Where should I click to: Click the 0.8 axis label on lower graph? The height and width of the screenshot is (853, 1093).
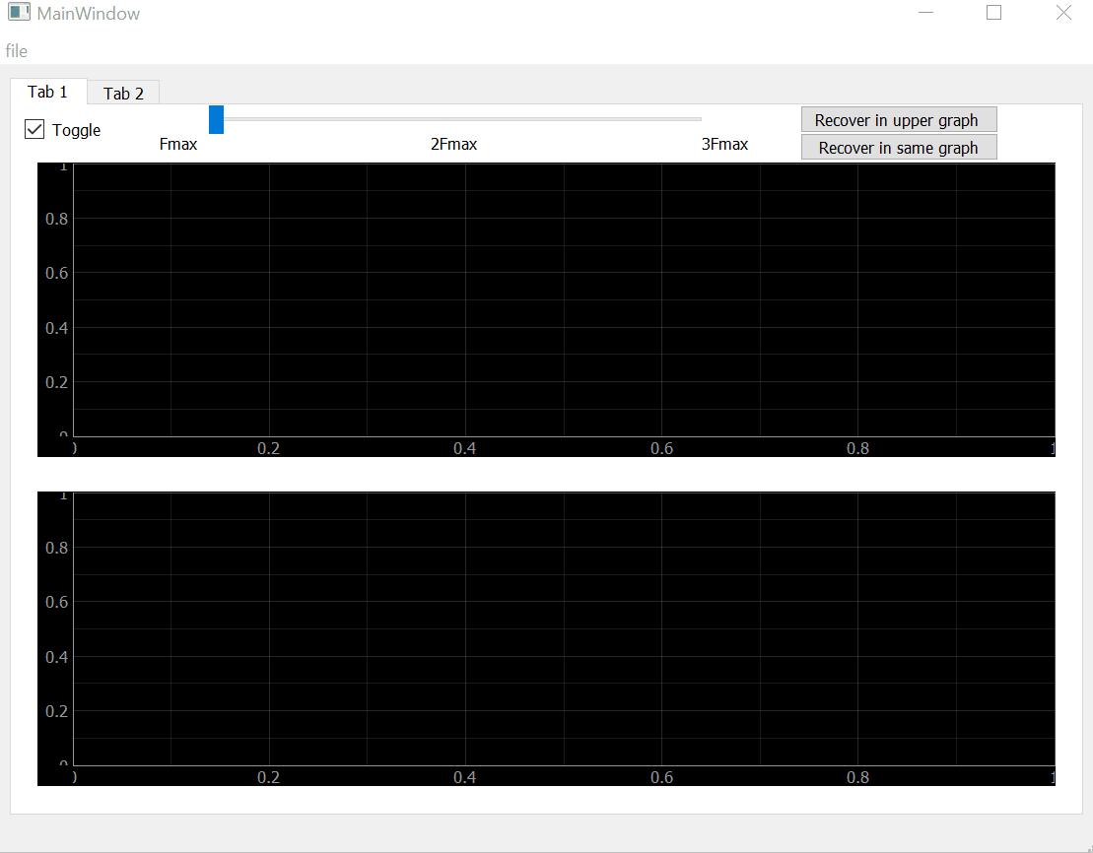click(858, 777)
